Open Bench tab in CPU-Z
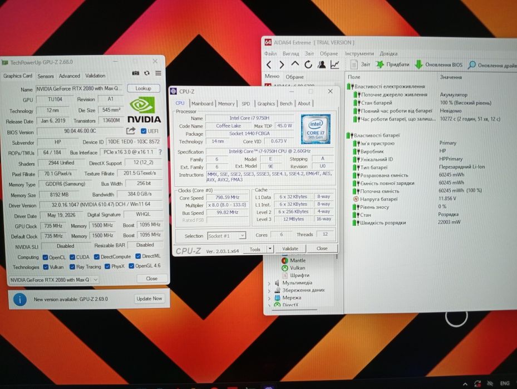This screenshot has width=517, height=389. [x=286, y=104]
